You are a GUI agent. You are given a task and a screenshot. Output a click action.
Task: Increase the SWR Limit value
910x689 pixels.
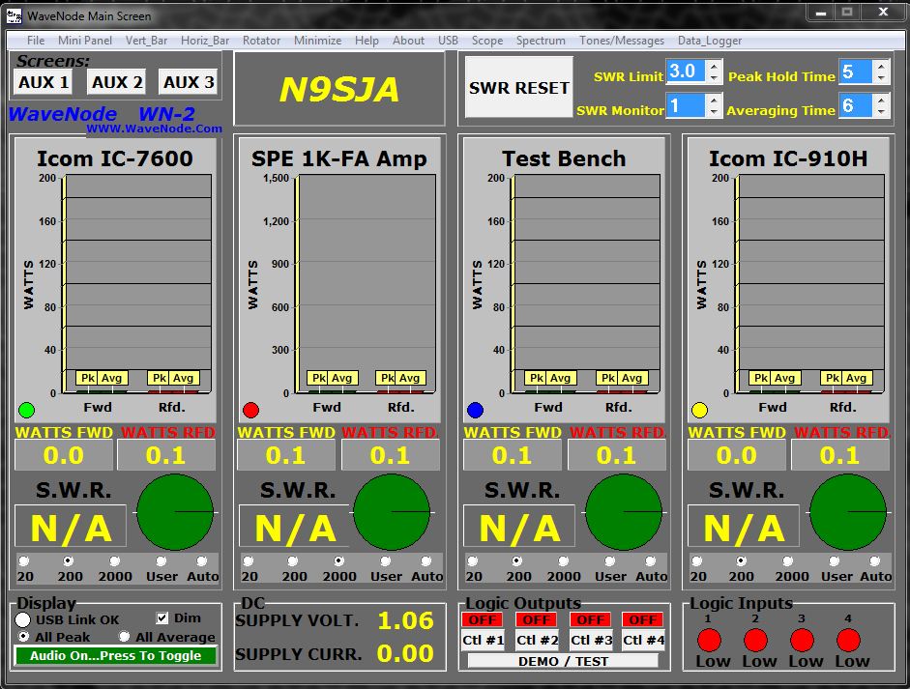[714, 66]
